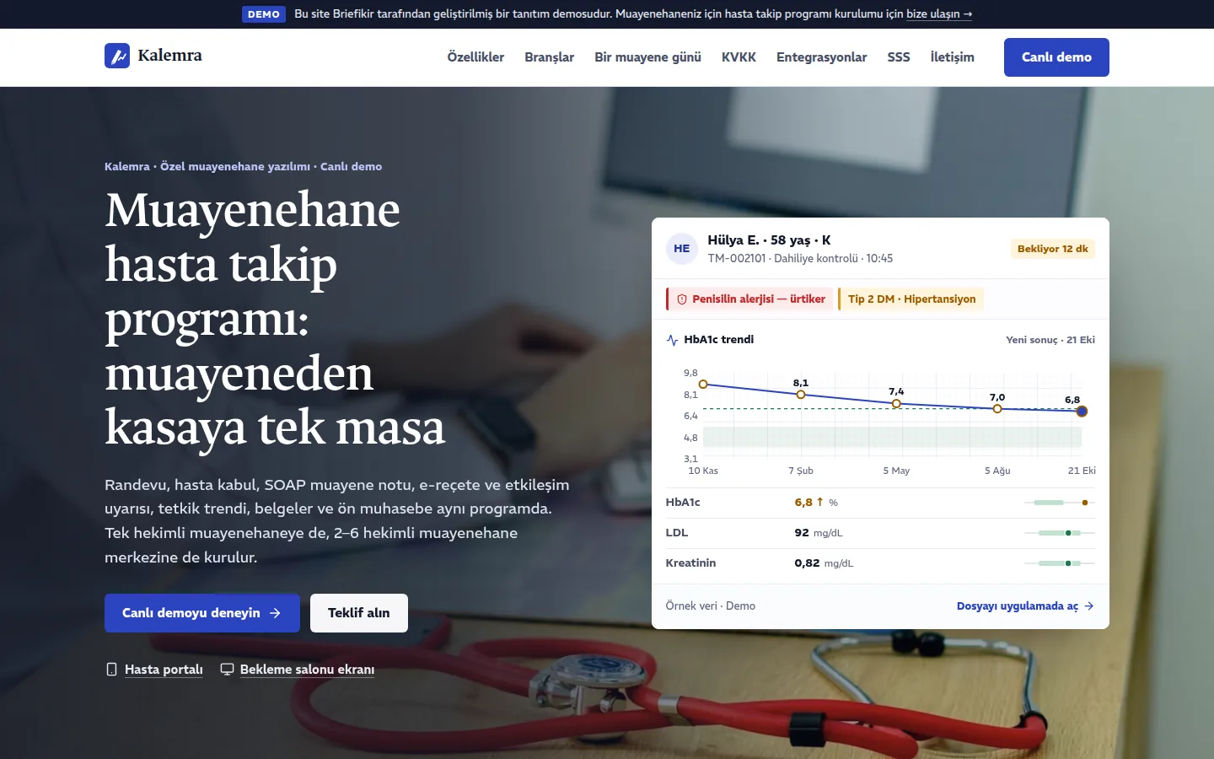Click the HbA1c row label
This screenshot has height=759, width=1214.
click(x=683, y=503)
